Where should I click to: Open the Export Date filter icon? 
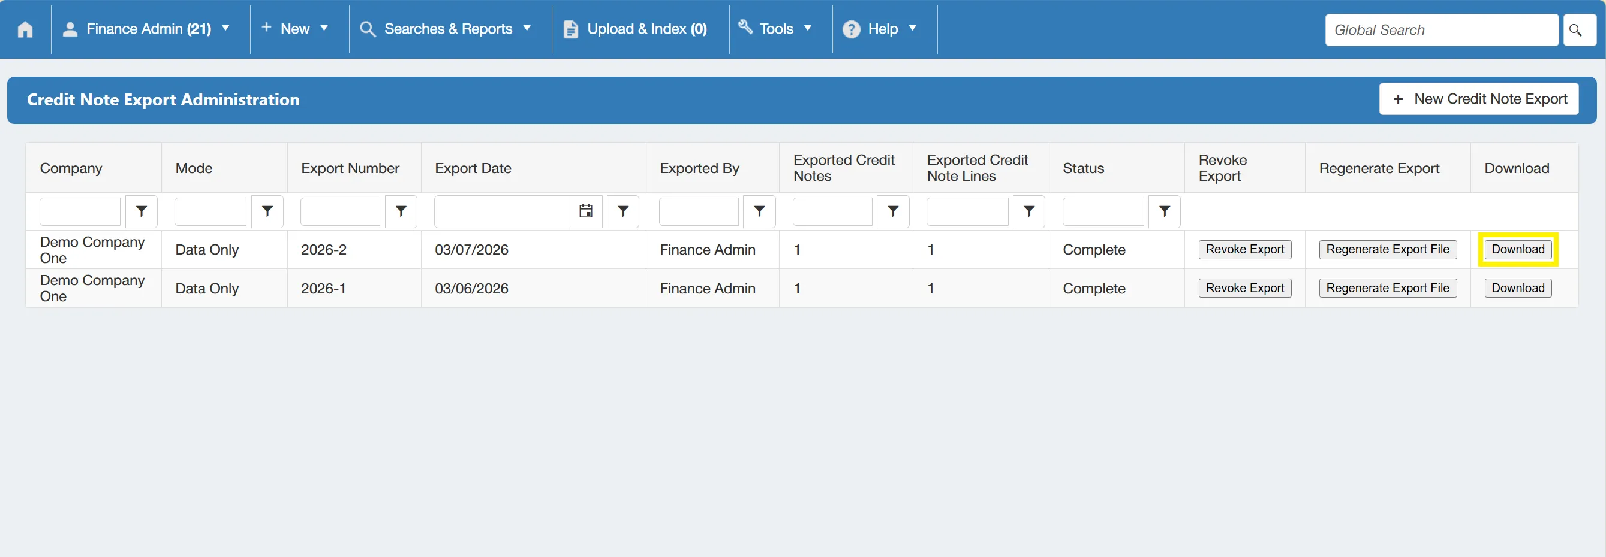[x=623, y=211]
